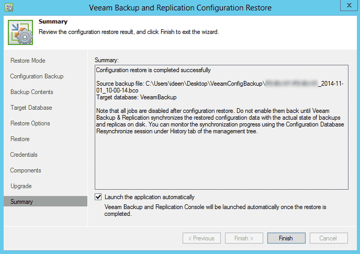The width and height of the screenshot is (360, 254).
Task: Select the highlighted Summary step in sidebar
Action: [46, 202]
